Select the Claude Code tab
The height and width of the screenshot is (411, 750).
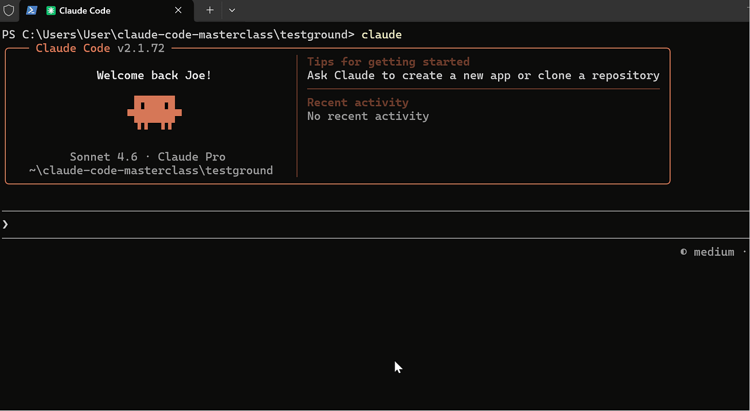coord(107,11)
